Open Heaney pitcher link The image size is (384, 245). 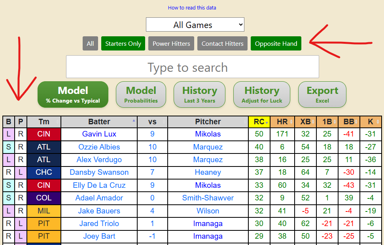(208, 172)
